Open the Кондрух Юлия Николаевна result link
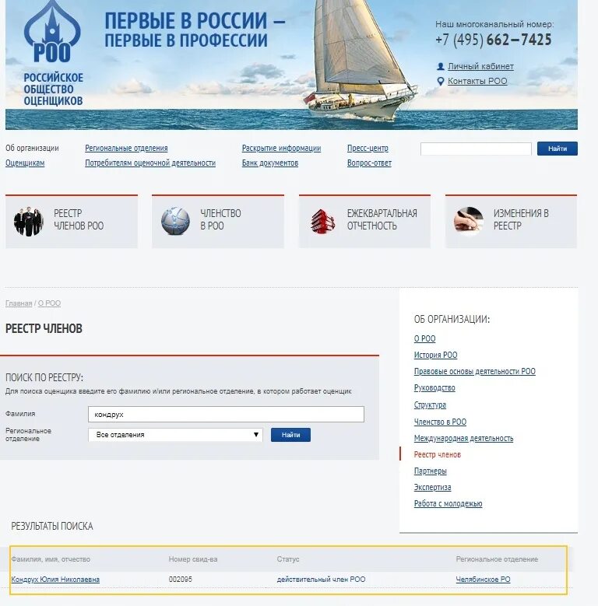Screen dimensions: 598x606 (x=55, y=580)
